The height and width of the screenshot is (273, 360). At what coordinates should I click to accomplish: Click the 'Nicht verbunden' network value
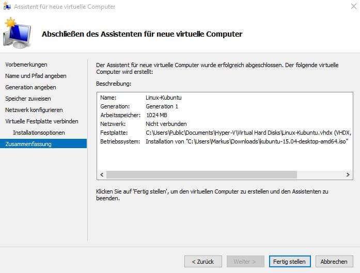(x=166, y=124)
